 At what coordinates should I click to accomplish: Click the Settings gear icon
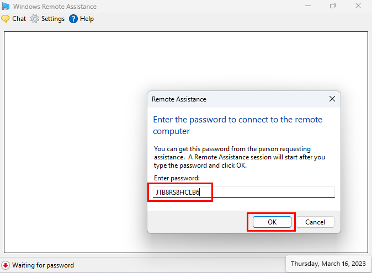click(35, 19)
